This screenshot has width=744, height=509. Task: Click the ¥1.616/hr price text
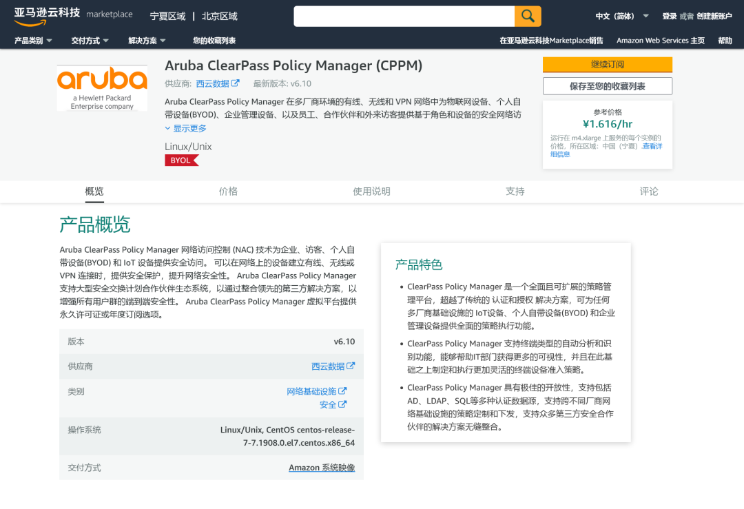pyautogui.click(x=608, y=124)
